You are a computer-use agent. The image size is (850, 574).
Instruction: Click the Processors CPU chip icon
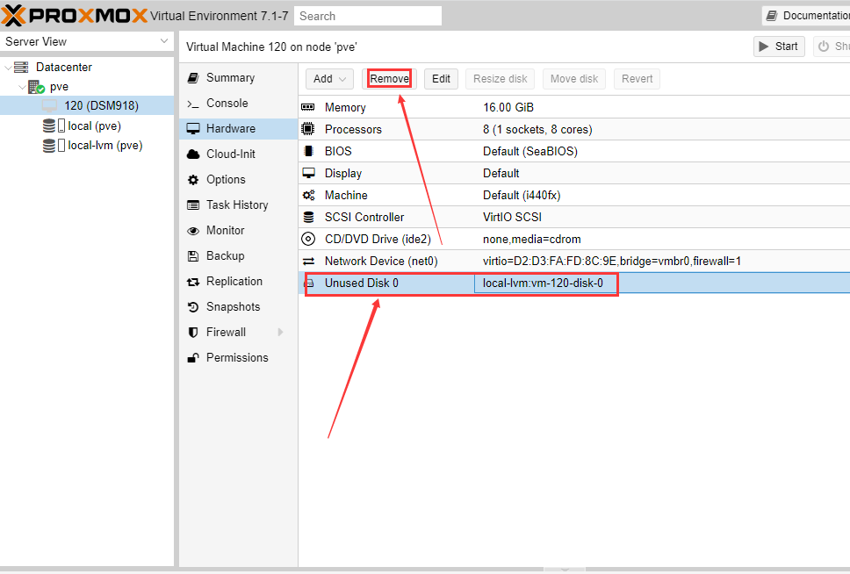click(308, 129)
